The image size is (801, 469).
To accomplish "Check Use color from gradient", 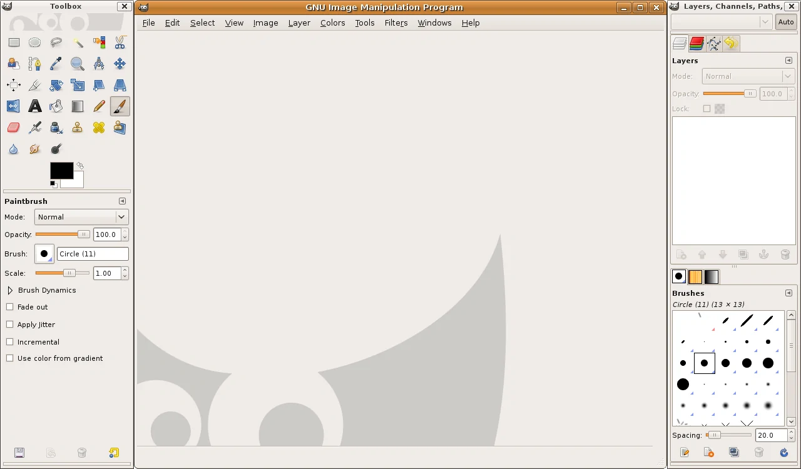I will [9, 358].
